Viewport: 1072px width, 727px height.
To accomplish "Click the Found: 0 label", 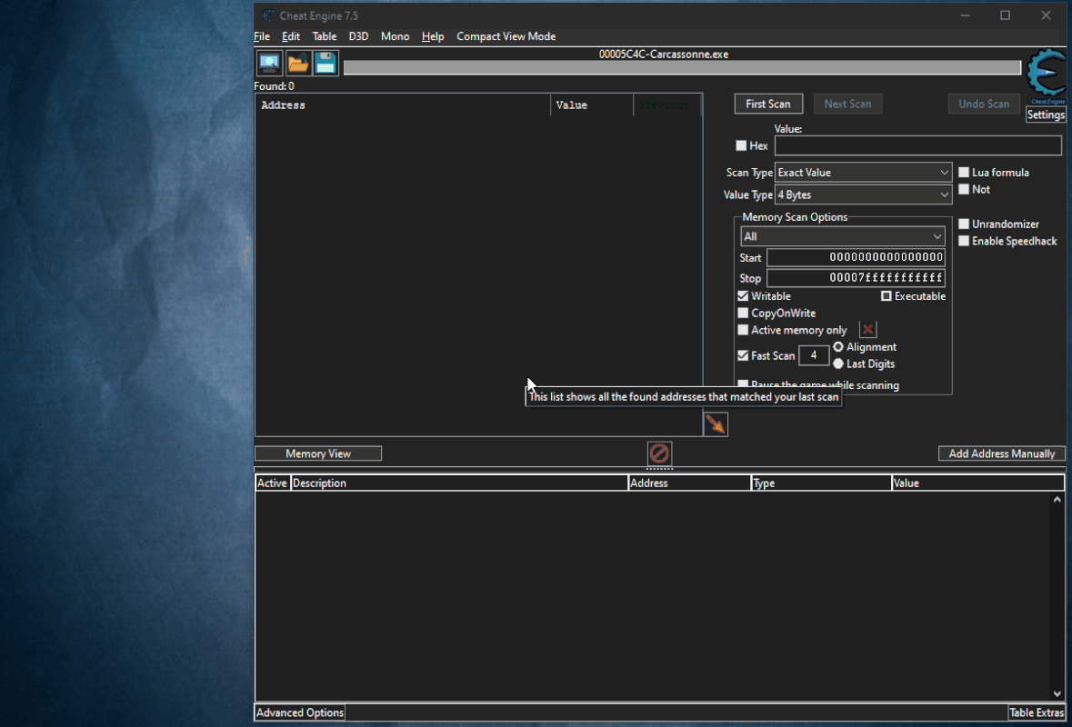I will click(x=274, y=86).
